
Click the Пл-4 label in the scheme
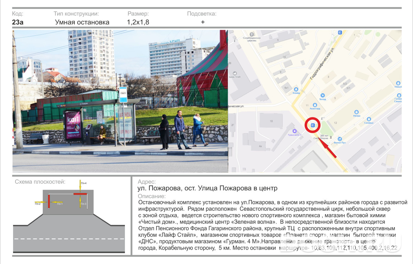(84, 183)
